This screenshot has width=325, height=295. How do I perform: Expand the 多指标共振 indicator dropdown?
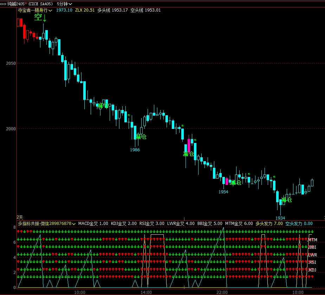pyautogui.click(x=74, y=224)
